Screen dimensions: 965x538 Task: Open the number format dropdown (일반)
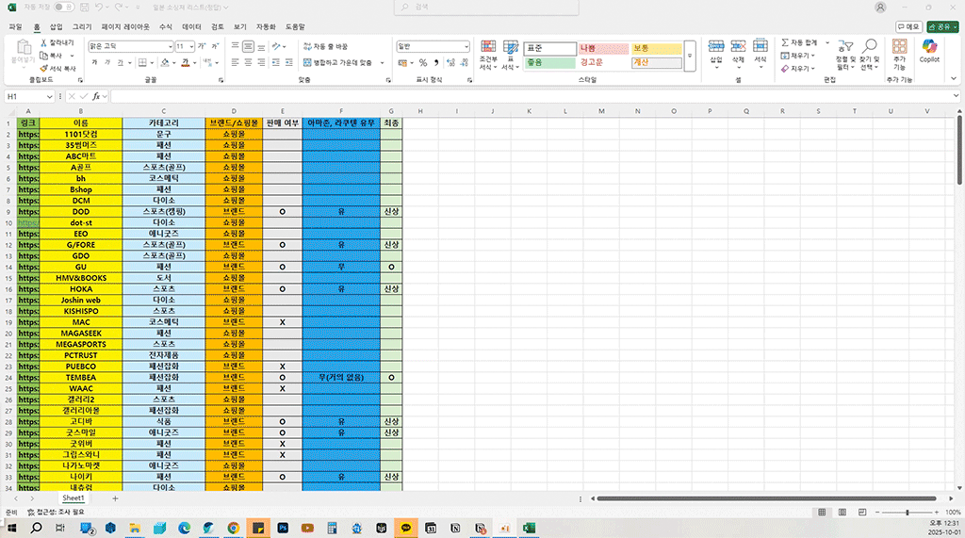[x=466, y=46]
